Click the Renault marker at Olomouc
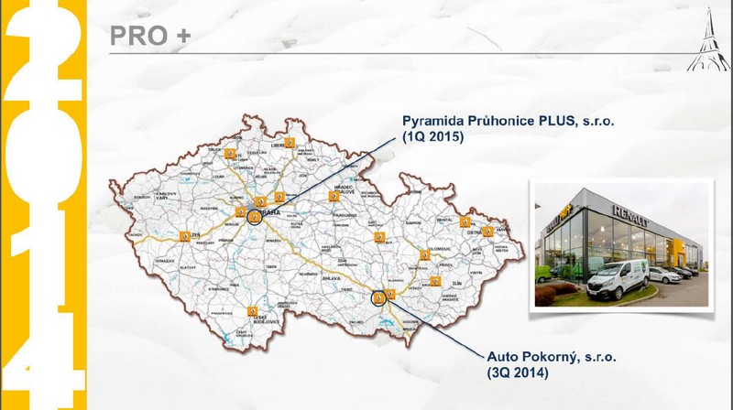 click(424, 255)
